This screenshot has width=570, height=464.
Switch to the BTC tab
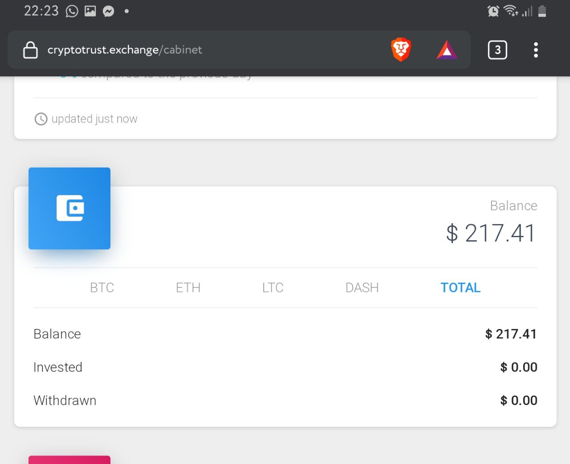[x=102, y=288]
